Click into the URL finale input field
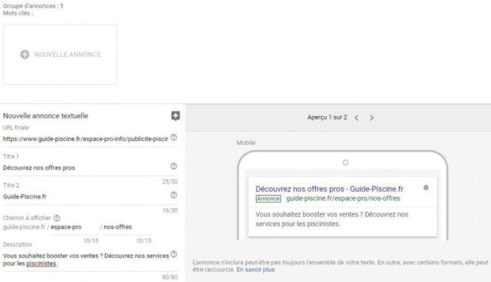The height and width of the screenshot is (282, 491). coord(85,138)
